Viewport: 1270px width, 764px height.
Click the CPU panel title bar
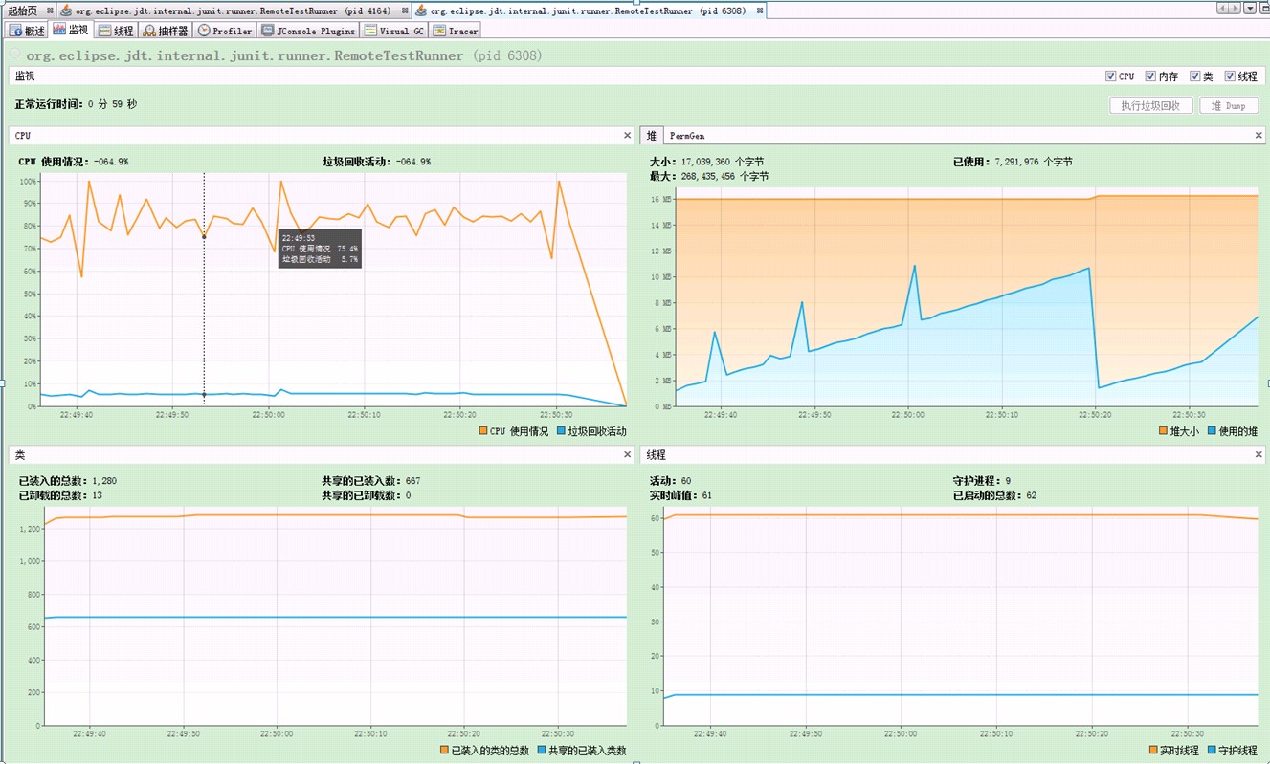click(x=322, y=136)
